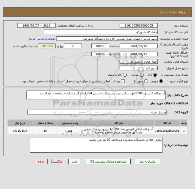Click the unit cell عدد

point(70,131)
